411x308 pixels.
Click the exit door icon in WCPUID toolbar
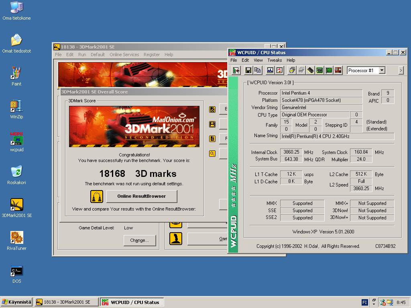(x=236, y=70)
